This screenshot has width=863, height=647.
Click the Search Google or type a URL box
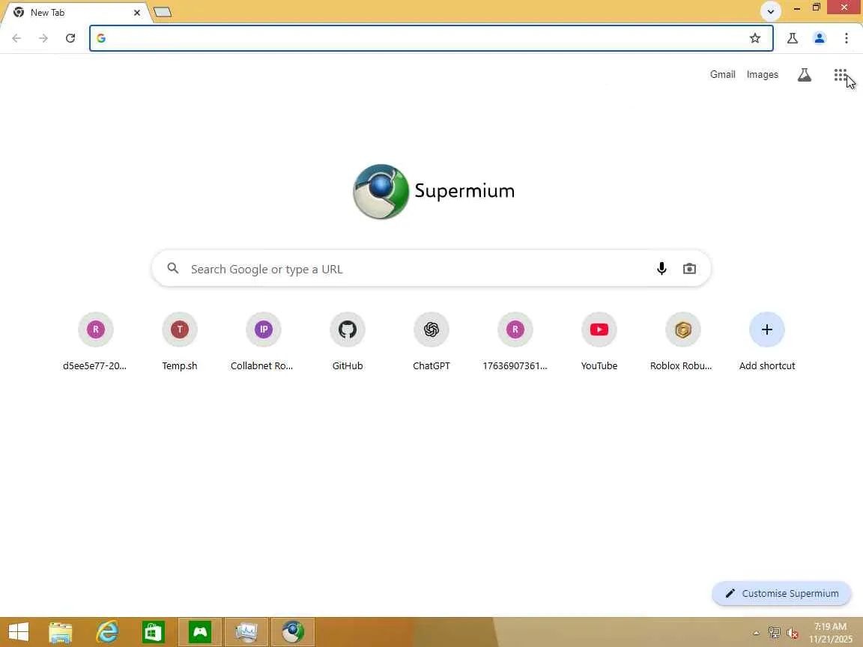tap(431, 269)
